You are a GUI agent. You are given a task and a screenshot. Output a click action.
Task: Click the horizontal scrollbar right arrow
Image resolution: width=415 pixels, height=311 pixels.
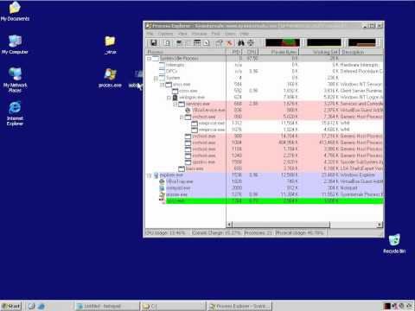tap(380, 225)
